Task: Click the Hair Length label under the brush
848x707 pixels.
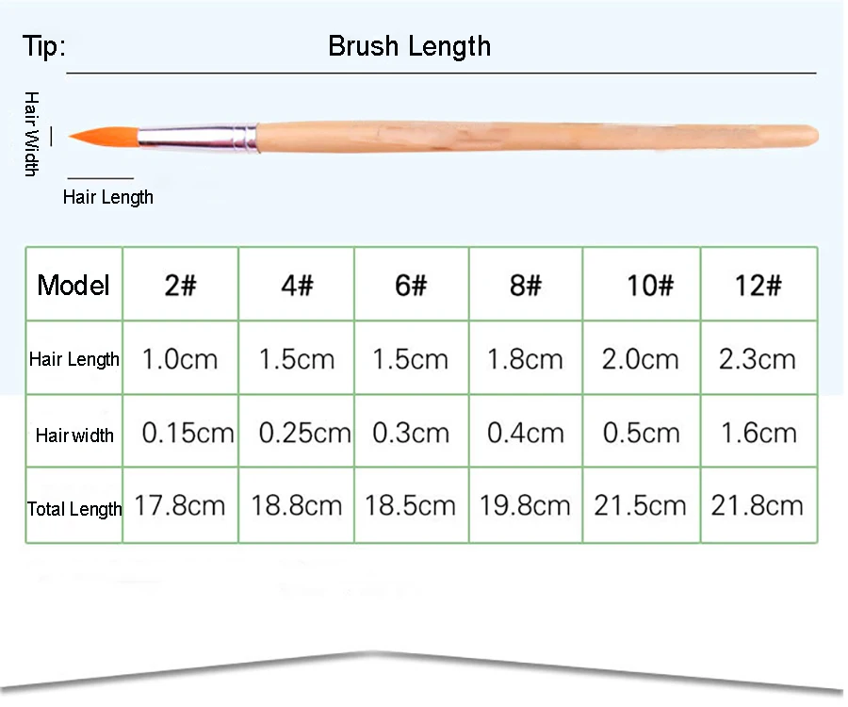Action: (108, 197)
